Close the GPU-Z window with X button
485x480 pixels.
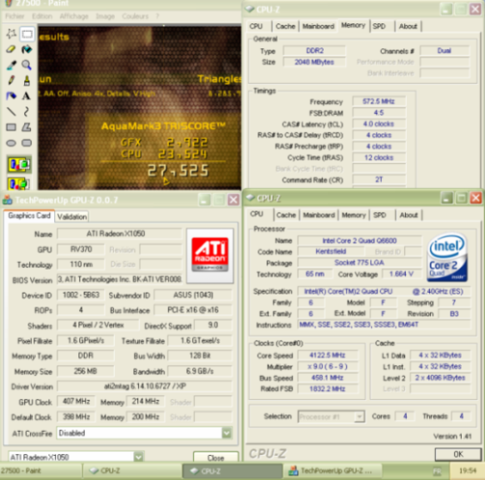233,200
